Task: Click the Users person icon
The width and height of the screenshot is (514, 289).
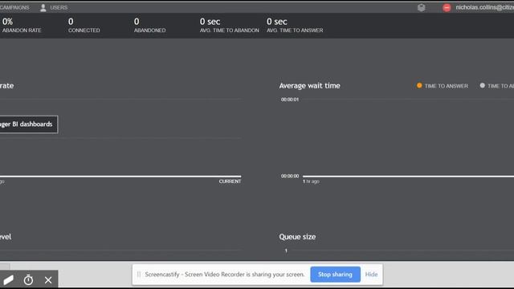Action: (43, 7)
